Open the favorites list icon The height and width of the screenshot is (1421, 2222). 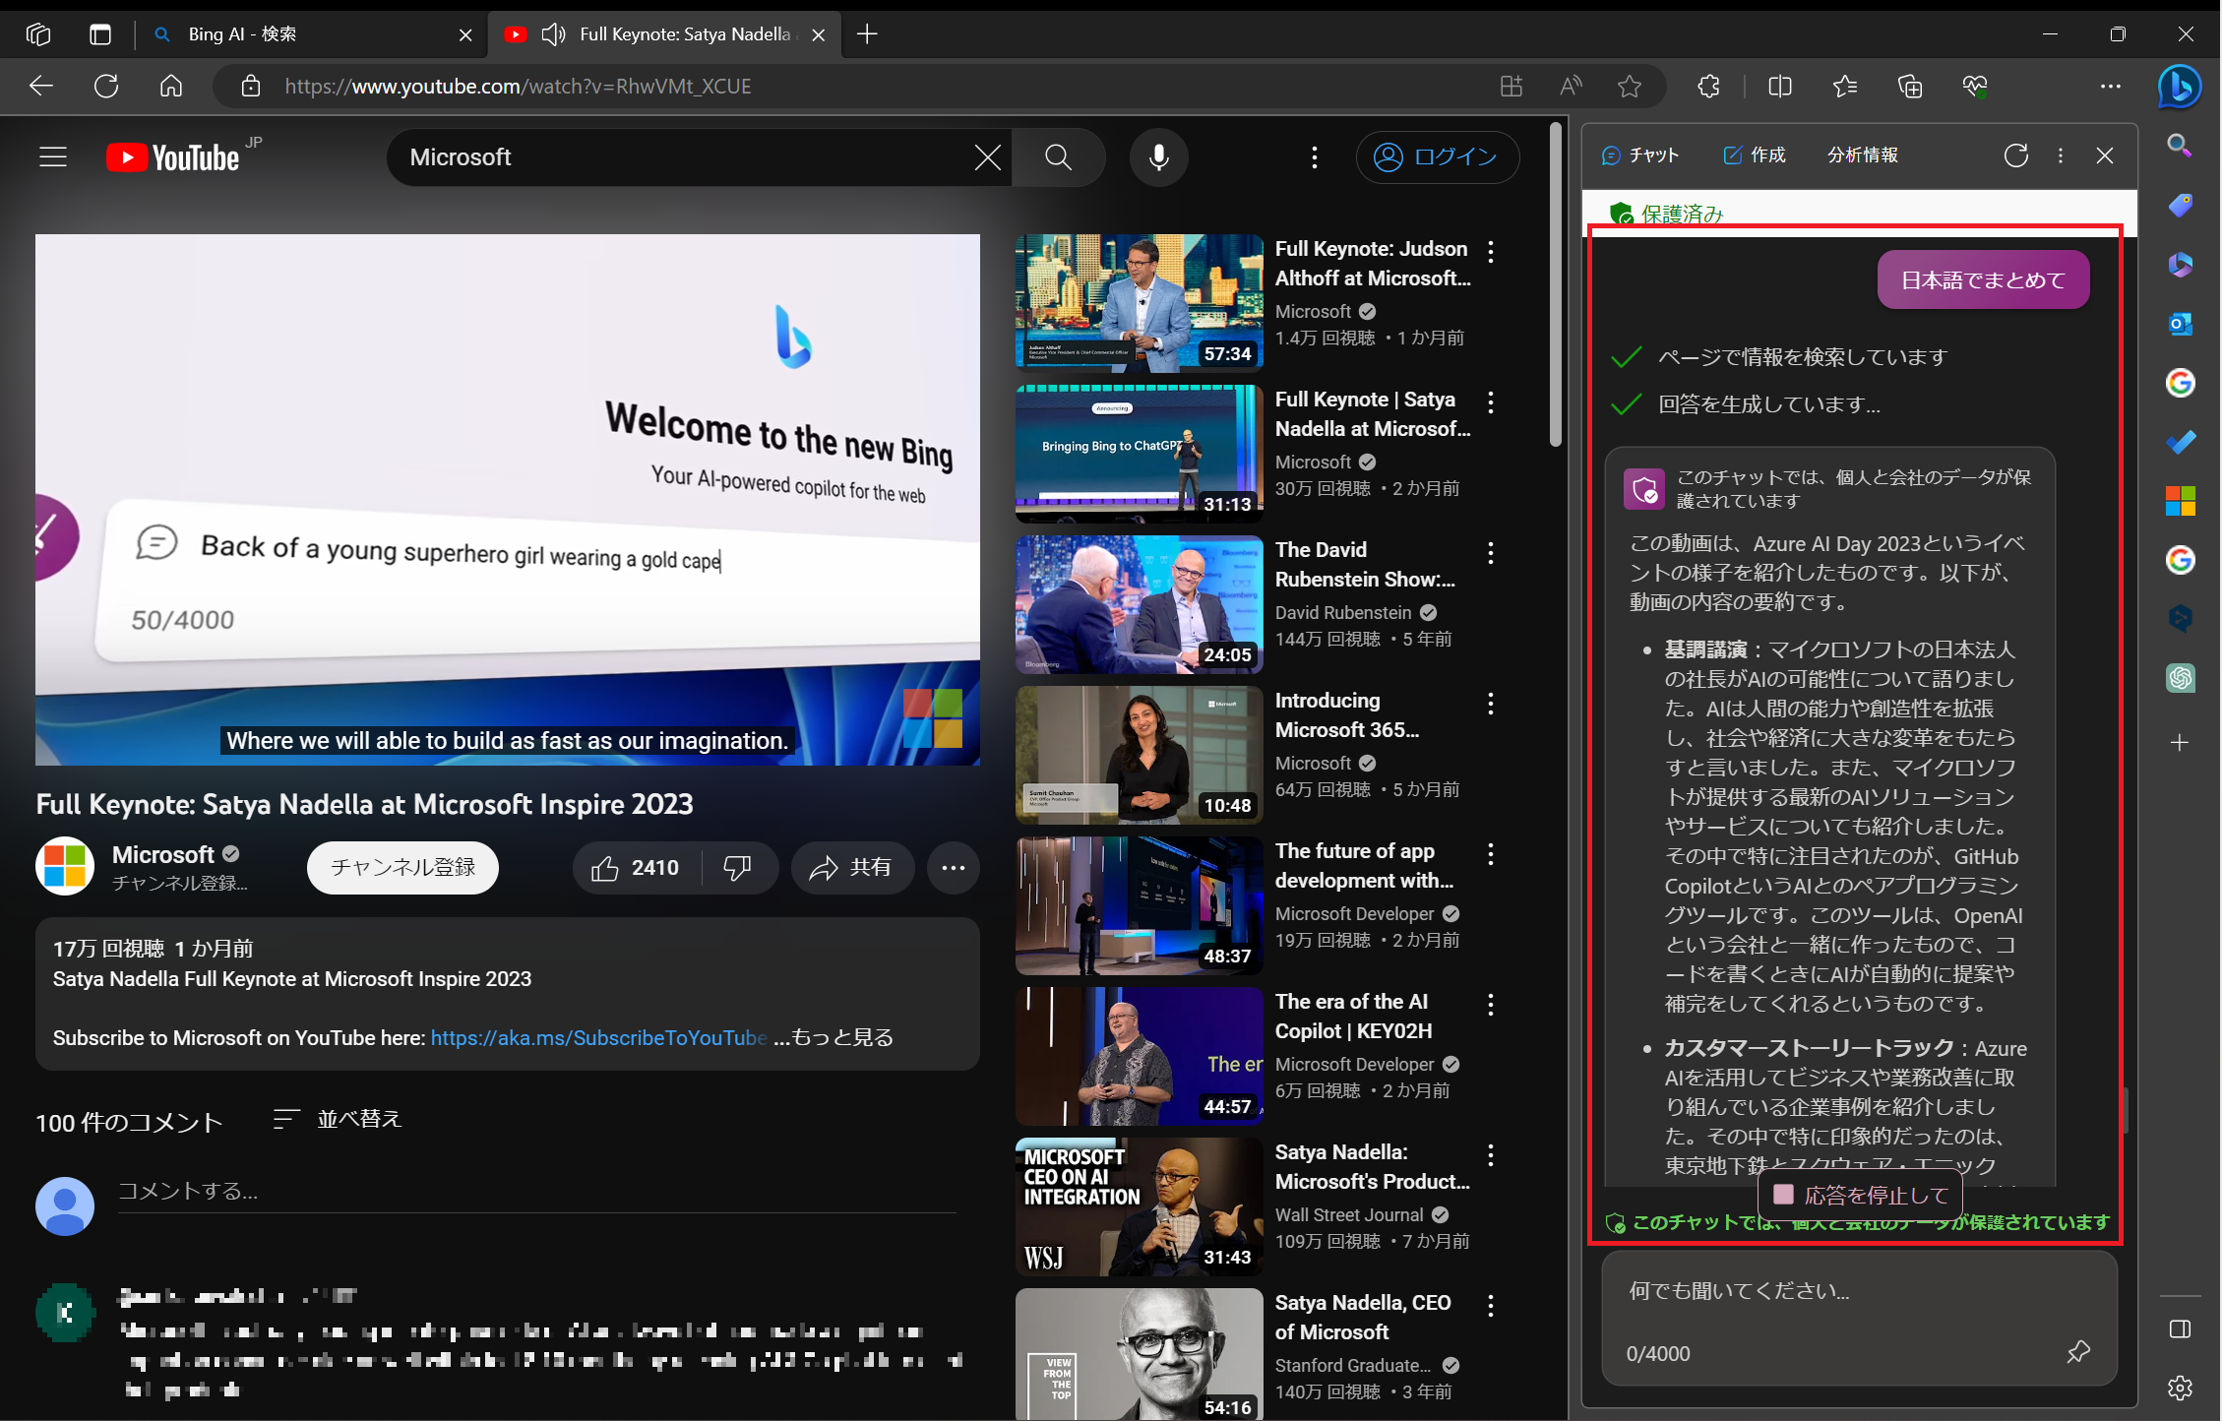[x=1845, y=87]
